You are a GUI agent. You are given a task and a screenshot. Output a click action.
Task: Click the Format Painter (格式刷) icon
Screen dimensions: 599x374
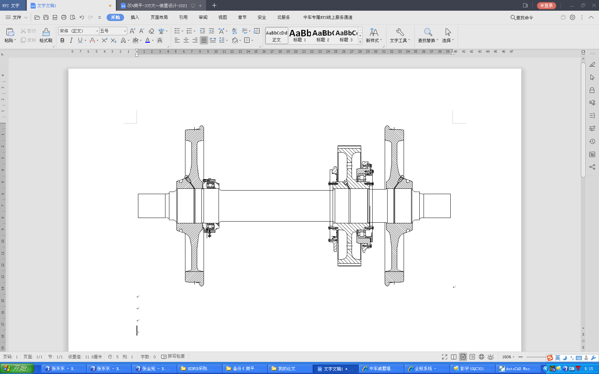click(46, 32)
